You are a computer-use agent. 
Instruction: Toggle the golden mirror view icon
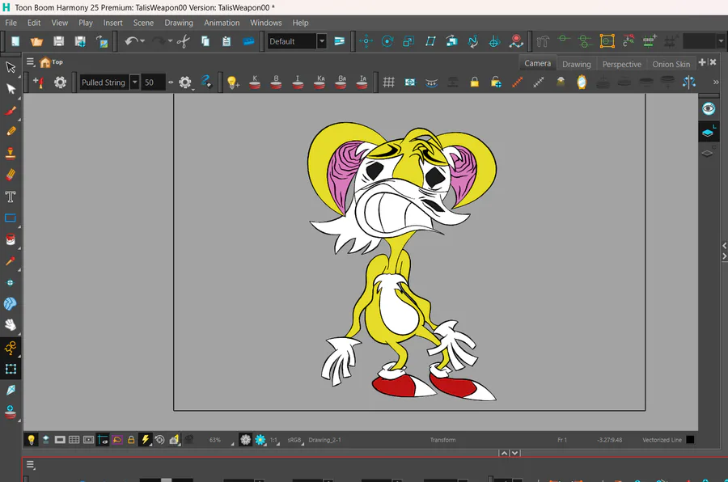coord(582,82)
